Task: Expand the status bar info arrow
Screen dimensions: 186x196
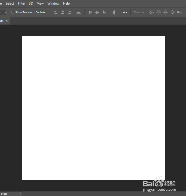Action: [x=20, y=194]
